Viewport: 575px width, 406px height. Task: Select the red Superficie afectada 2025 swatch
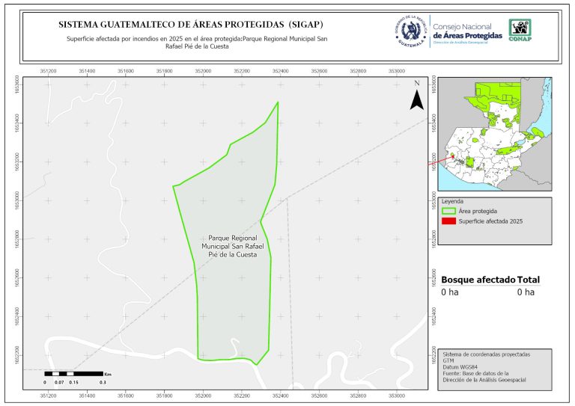449,222
